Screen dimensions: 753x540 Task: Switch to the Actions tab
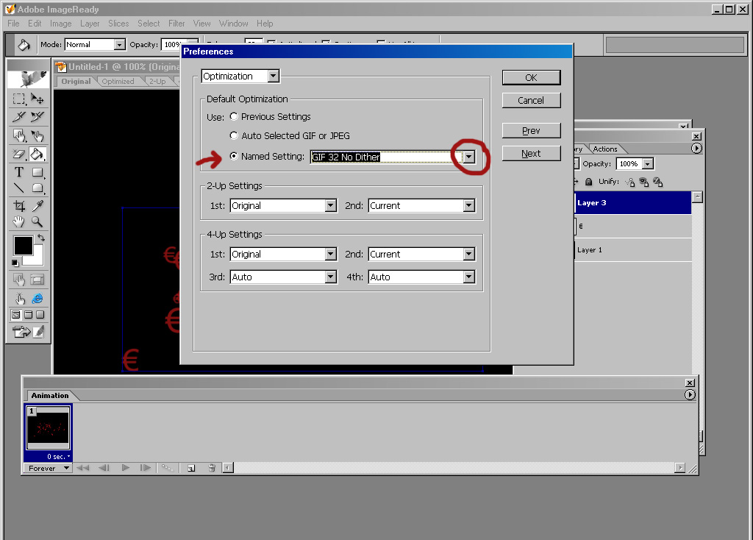(x=605, y=149)
